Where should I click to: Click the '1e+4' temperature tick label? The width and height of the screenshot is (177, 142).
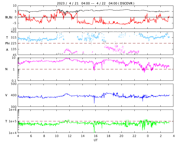point(12,133)
